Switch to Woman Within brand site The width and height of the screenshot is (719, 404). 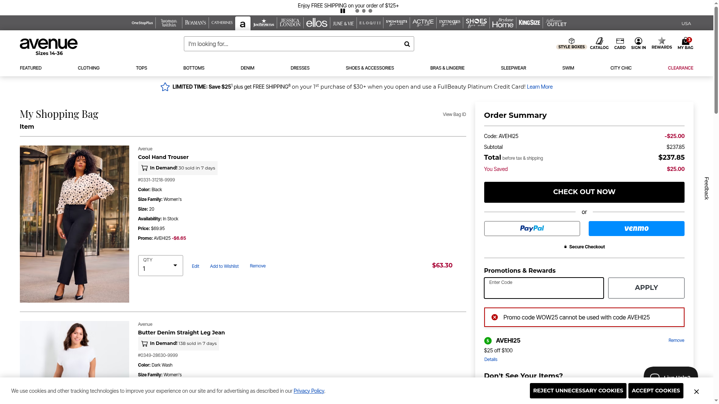point(169,23)
